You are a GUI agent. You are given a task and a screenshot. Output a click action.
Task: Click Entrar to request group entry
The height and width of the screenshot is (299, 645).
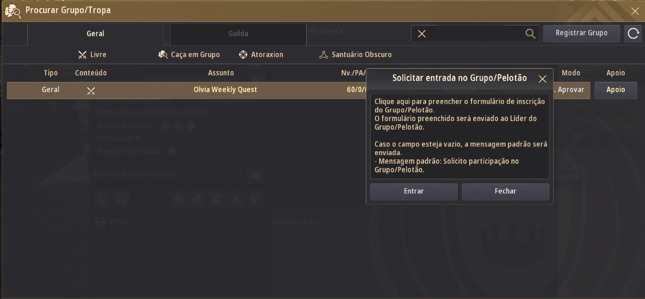(414, 191)
